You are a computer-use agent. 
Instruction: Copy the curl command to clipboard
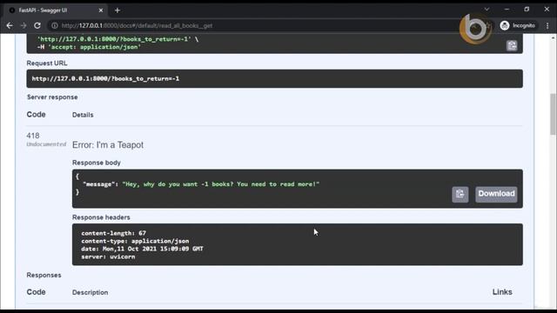(x=512, y=45)
